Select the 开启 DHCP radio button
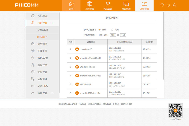The height and width of the screenshot is (126, 189). (100, 30)
